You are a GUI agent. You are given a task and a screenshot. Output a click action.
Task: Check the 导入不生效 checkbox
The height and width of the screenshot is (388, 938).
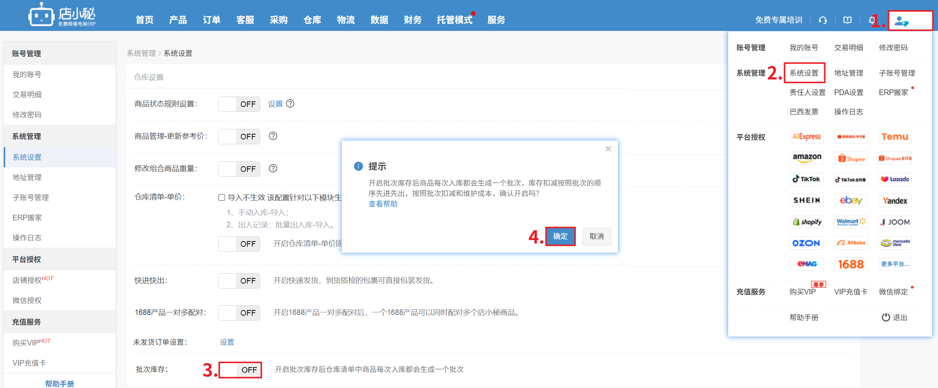(222, 198)
